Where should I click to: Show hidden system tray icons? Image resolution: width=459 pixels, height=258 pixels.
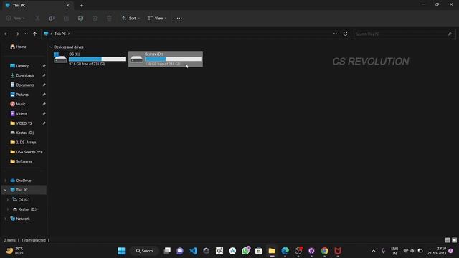click(373, 251)
